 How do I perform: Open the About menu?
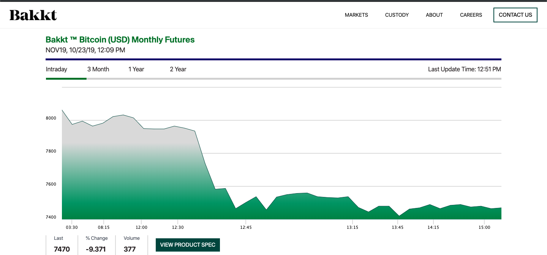pyautogui.click(x=434, y=15)
